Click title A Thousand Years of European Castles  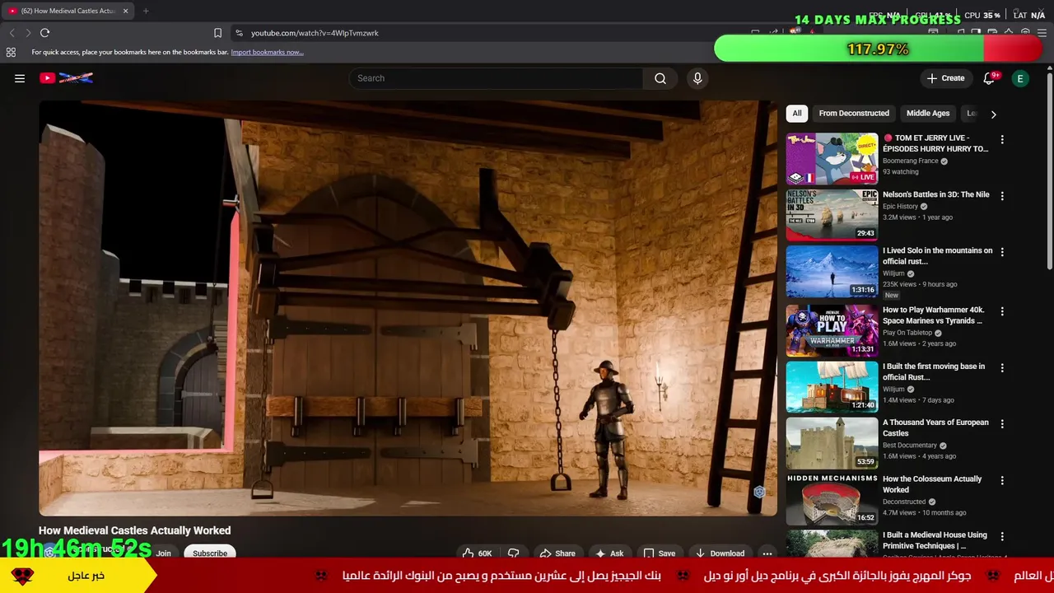(935, 427)
